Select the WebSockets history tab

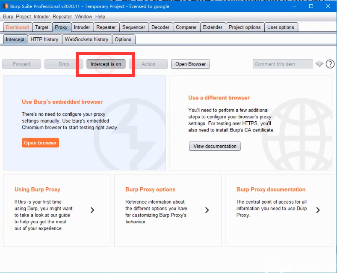coord(87,39)
